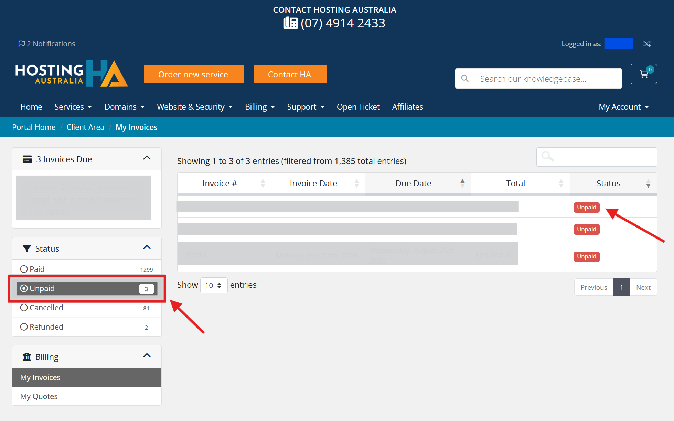This screenshot has width=674, height=421.
Task: Open the My Invoices breadcrumb
Action: tap(137, 127)
